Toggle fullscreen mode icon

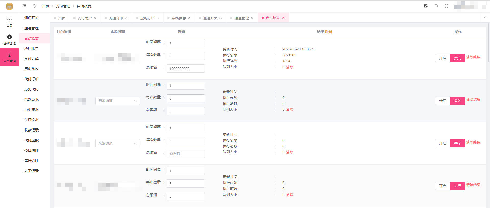(446, 6)
